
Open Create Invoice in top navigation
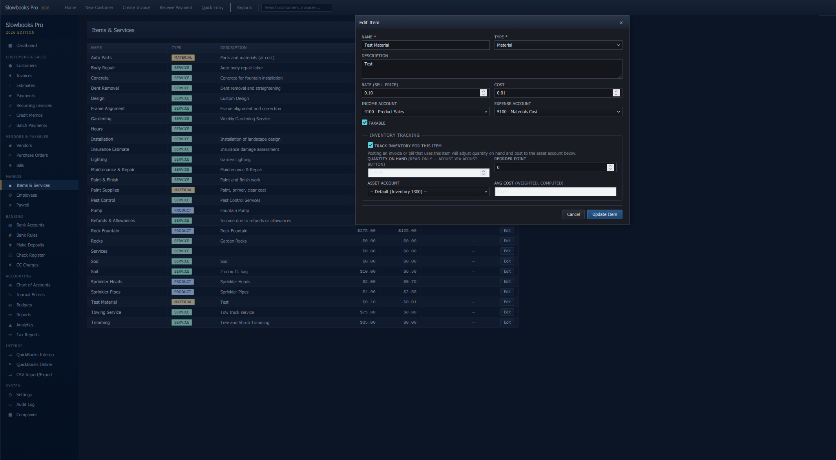[137, 7]
